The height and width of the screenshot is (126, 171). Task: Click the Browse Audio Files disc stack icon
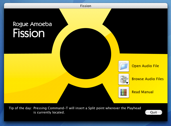(x=124, y=79)
